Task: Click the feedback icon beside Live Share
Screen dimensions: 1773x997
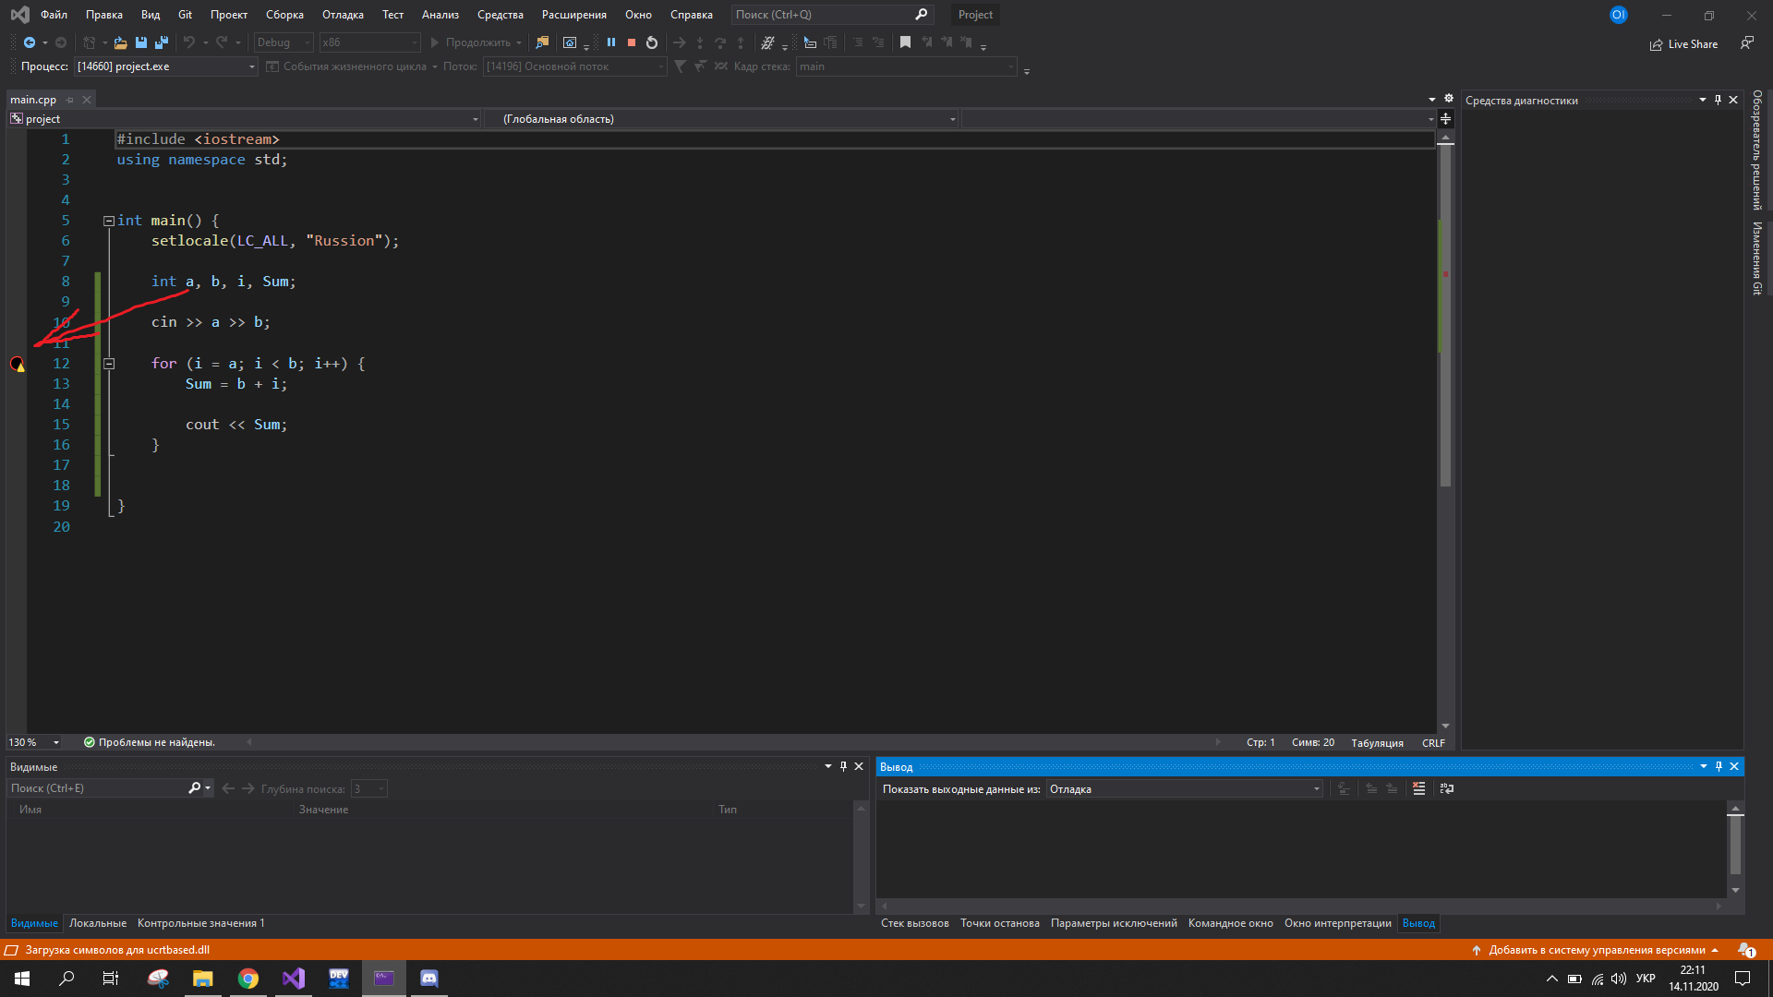Action: click(x=1747, y=43)
